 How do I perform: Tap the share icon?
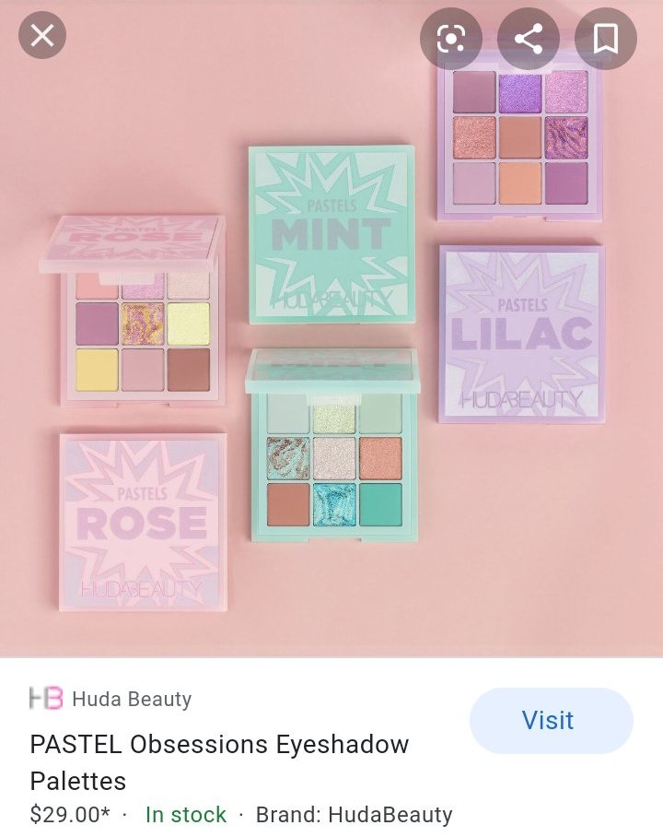(x=528, y=39)
